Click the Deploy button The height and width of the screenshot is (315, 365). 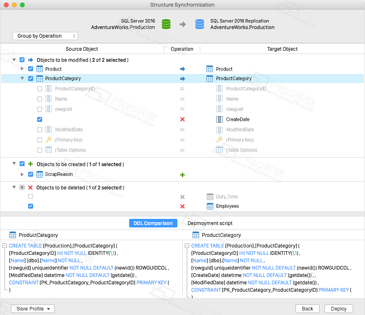tap(339, 309)
